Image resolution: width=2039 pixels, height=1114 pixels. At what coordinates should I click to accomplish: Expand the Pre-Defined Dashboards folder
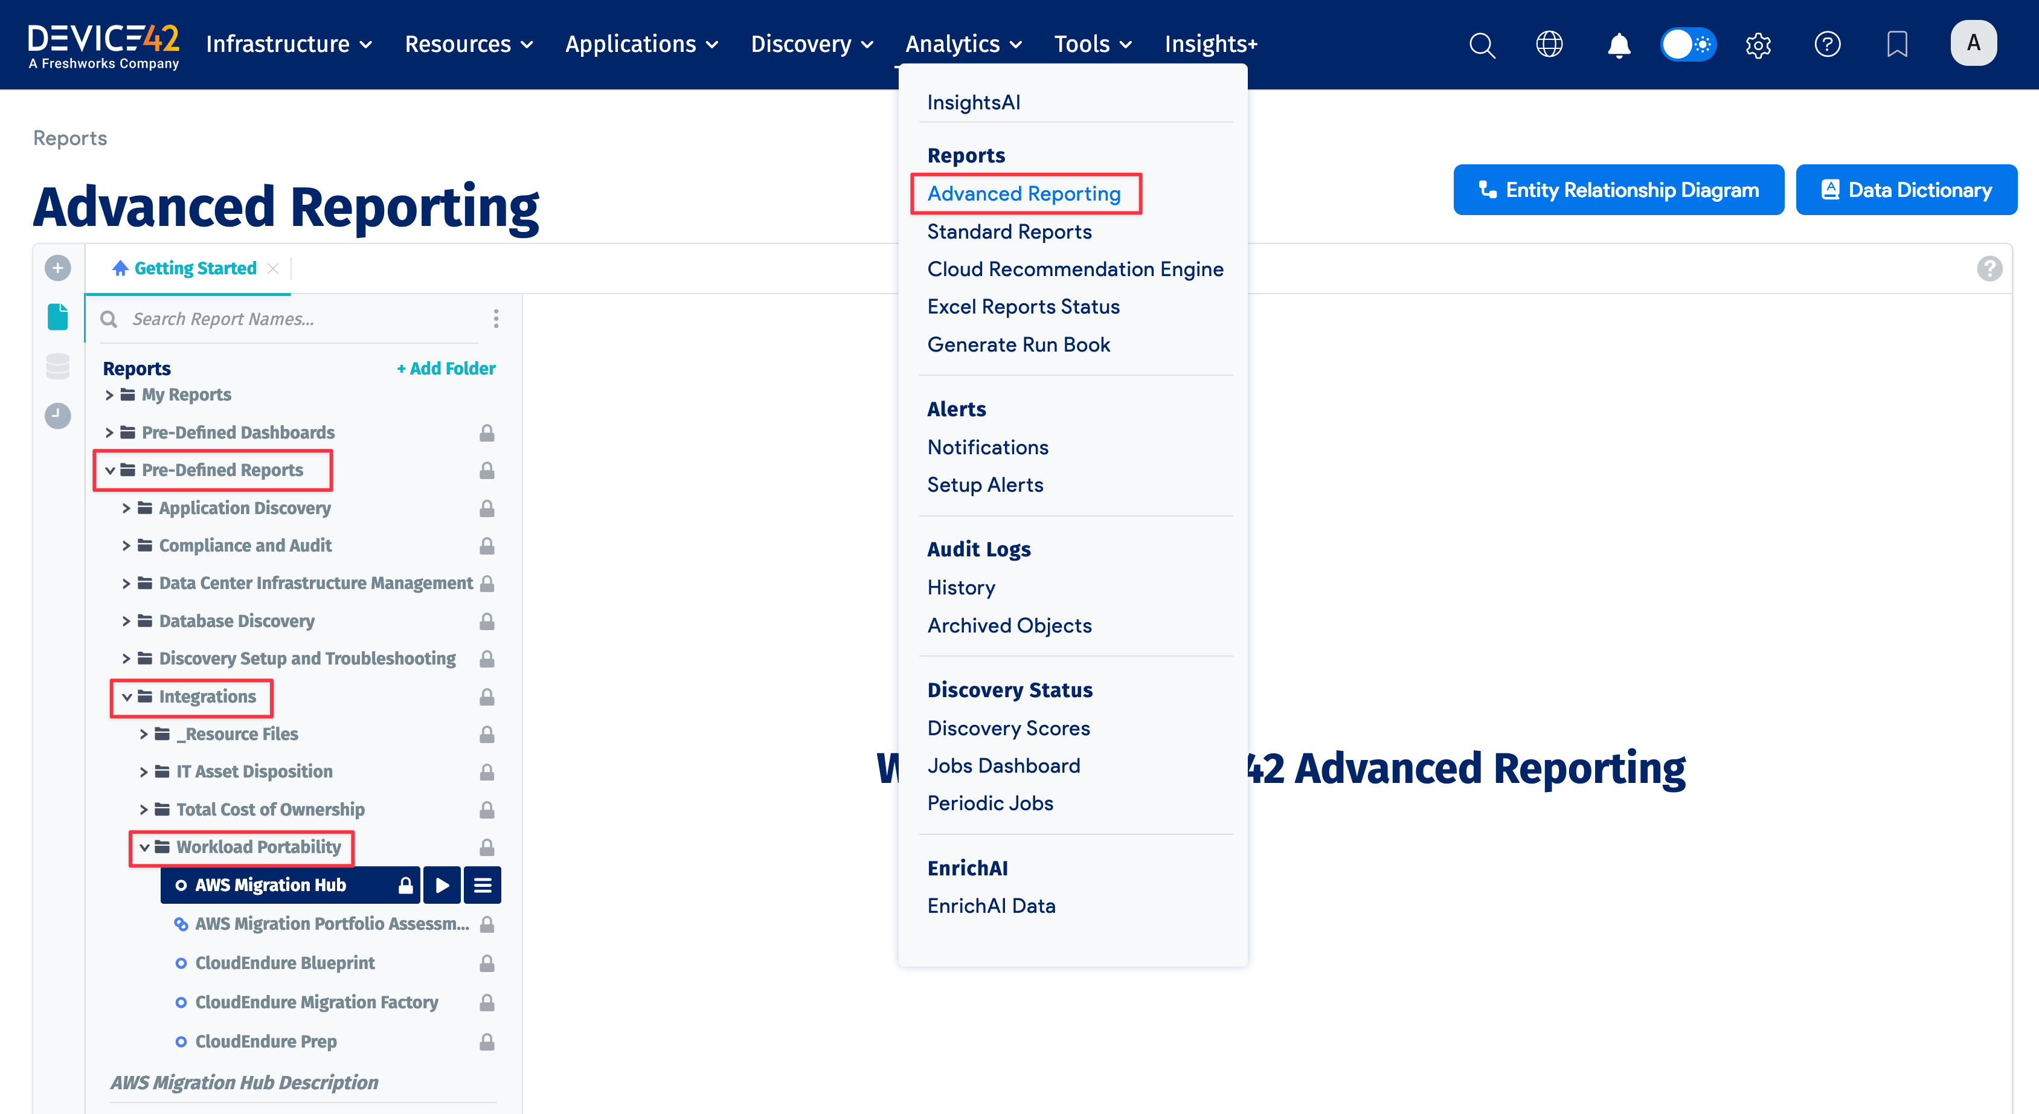109,433
